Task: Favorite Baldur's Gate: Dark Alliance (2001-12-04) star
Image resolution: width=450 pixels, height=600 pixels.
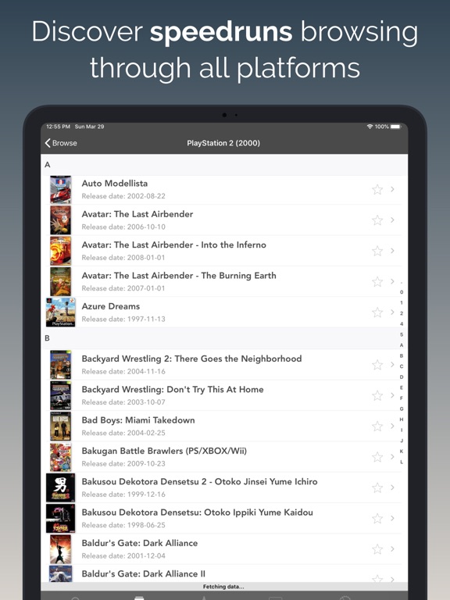Action: (377, 549)
